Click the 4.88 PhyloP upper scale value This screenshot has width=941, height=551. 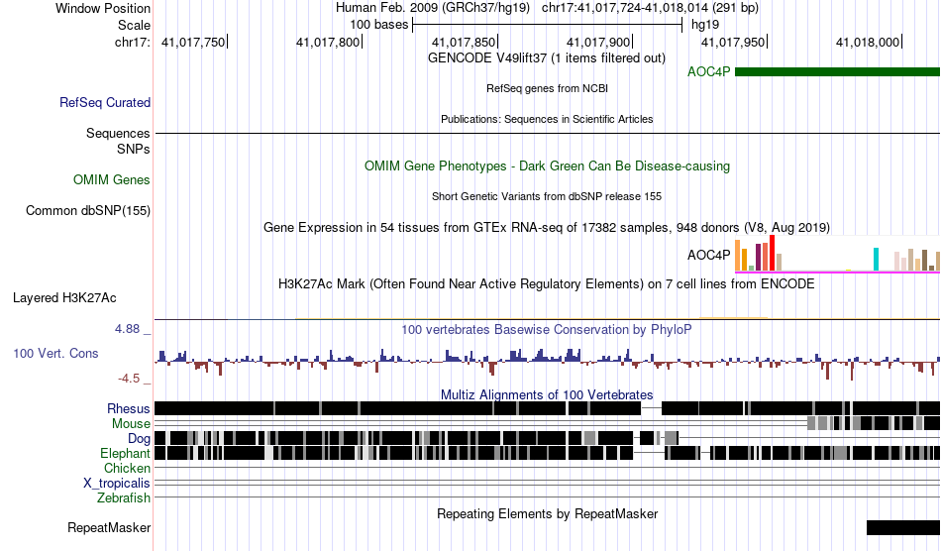coord(127,329)
